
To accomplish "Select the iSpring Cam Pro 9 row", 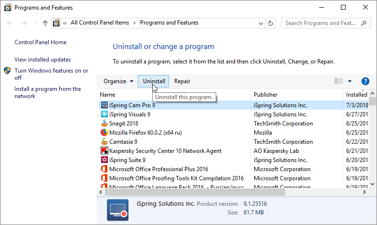I will point(233,105).
